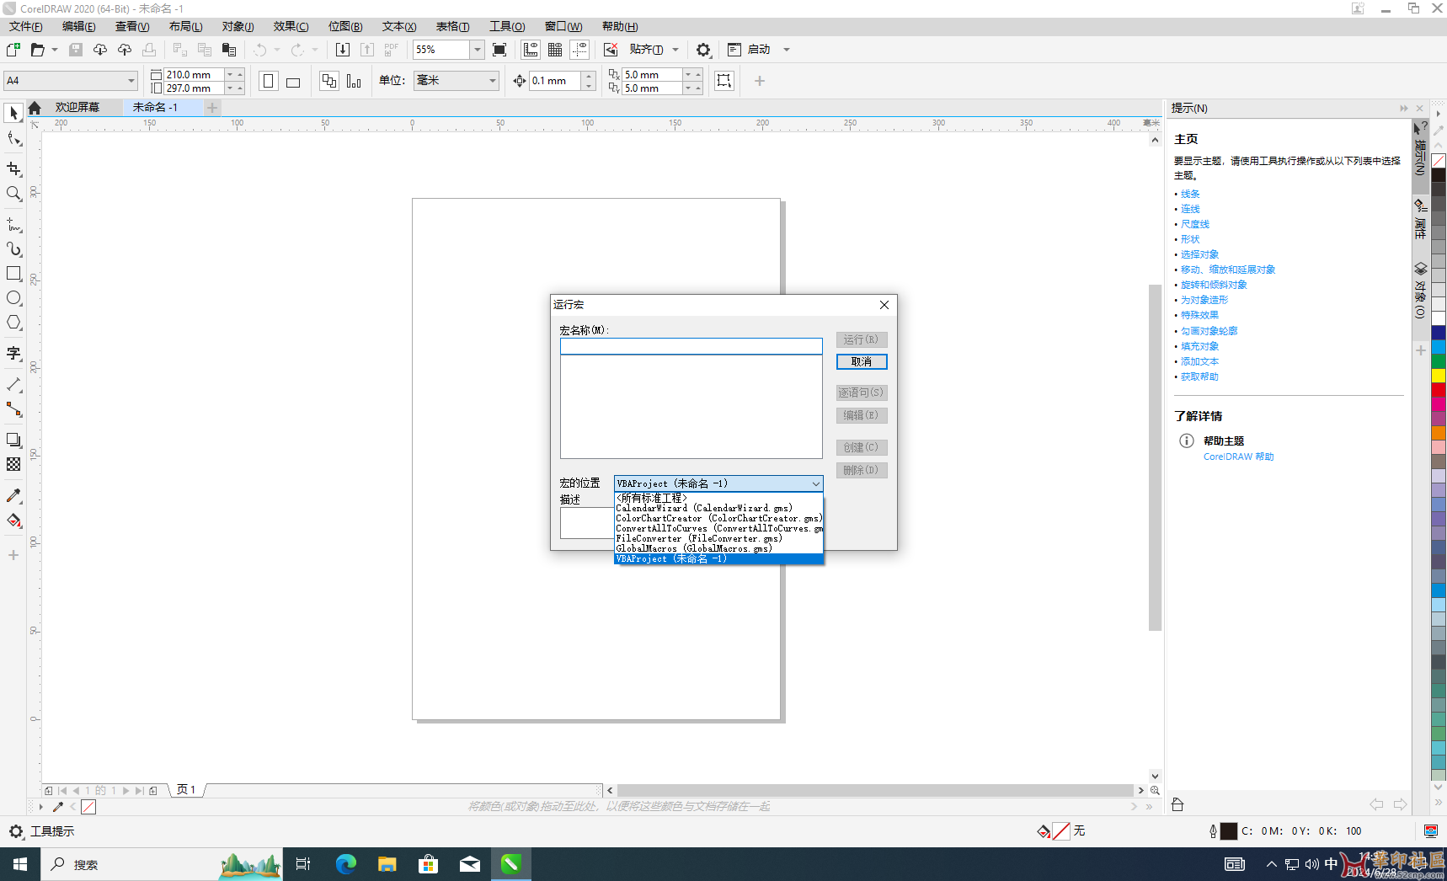
Task: Expand the Open file dropdown arrow
Action: tap(55, 50)
